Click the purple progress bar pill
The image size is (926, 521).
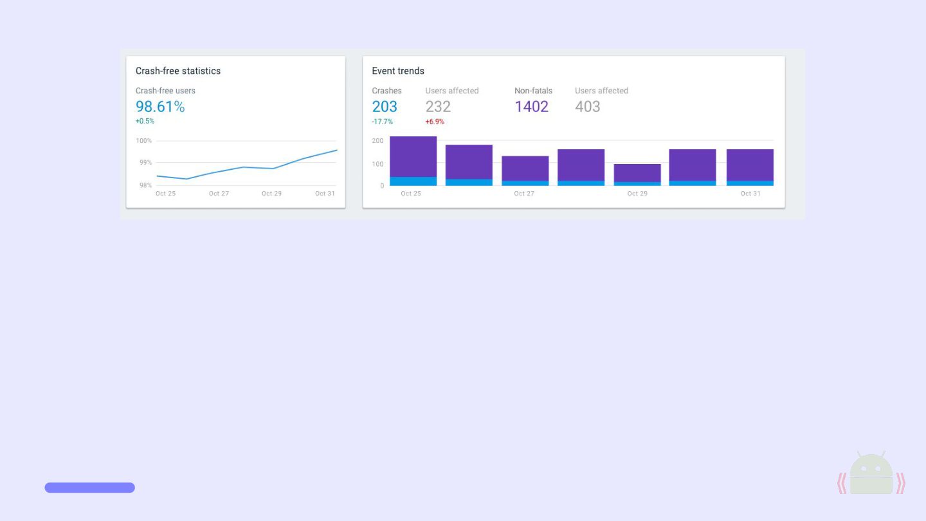click(x=90, y=488)
